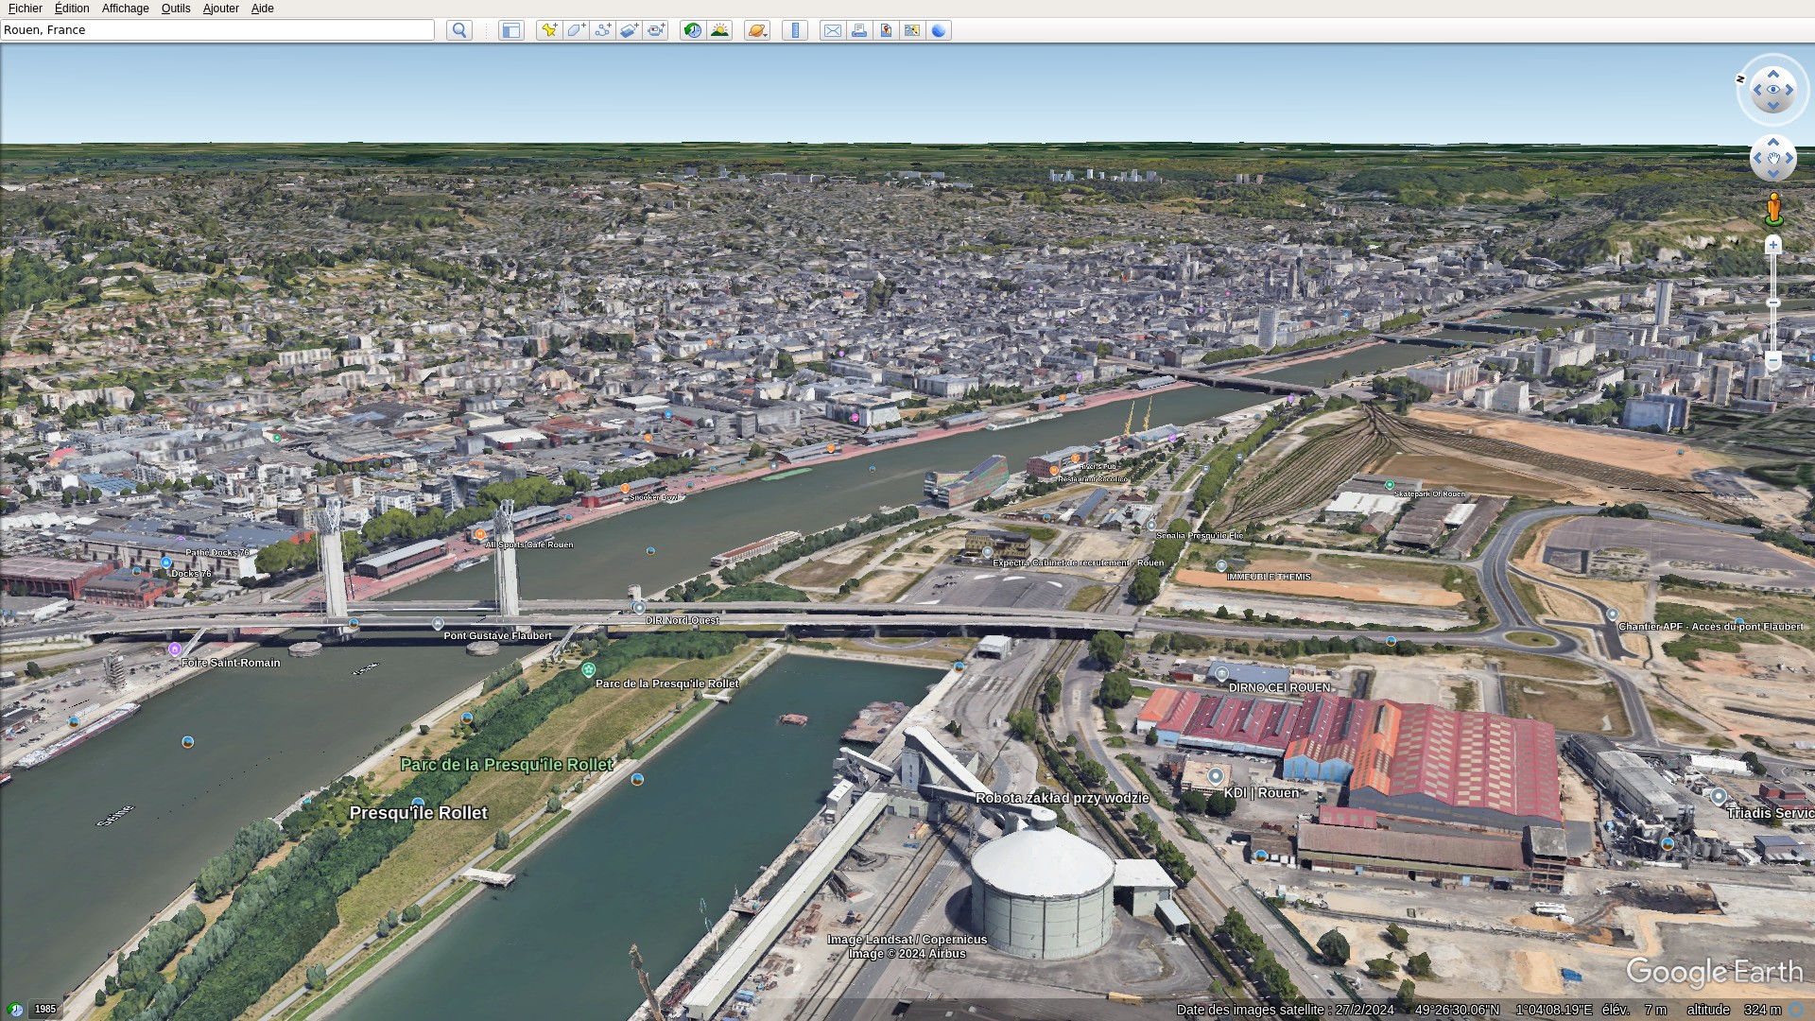Open in Google Earth web version
The width and height of the screenshot is (1815, 1021).
[939, 30]
